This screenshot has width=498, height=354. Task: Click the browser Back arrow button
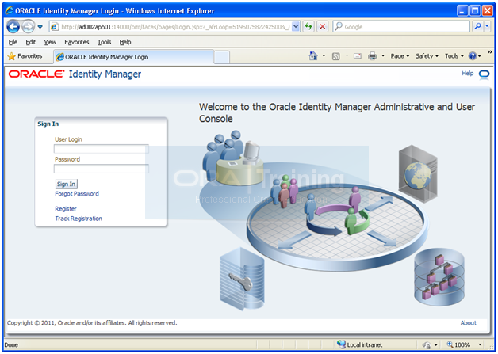click(13, 27)
